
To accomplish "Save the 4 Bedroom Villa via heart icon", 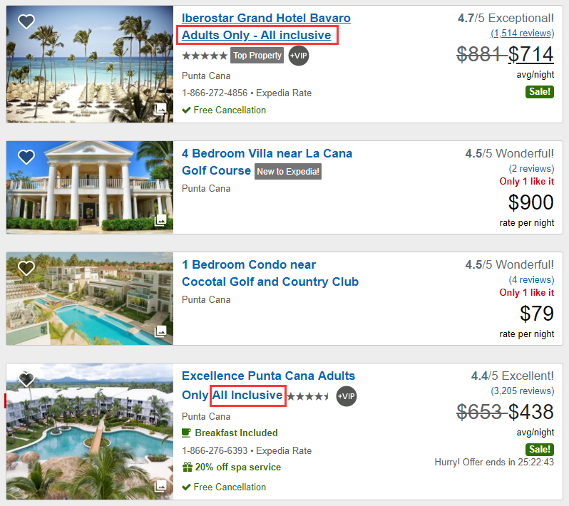I will click(x=26, y=157).
